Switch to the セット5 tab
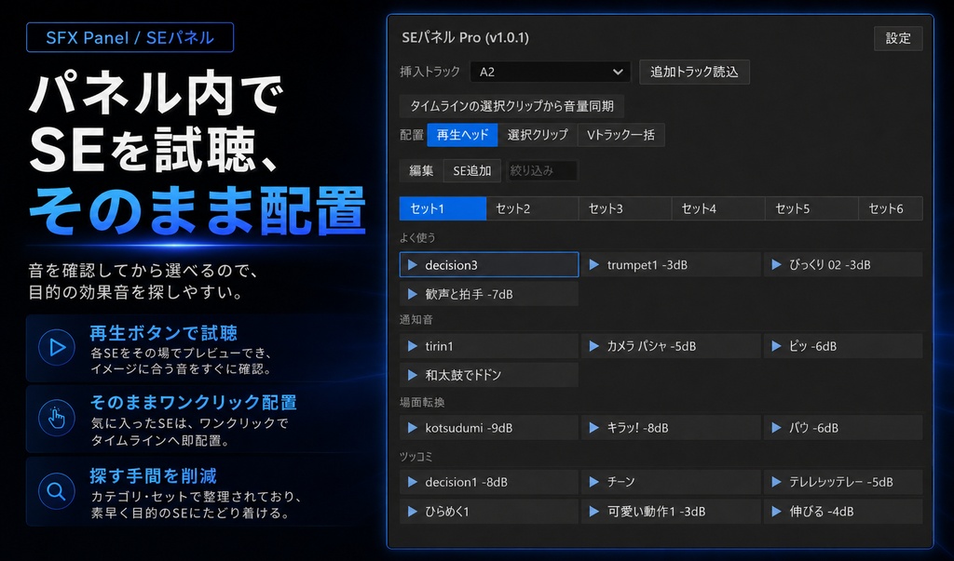Viewport: 954px width, 561px height. [x=811, y=208]
